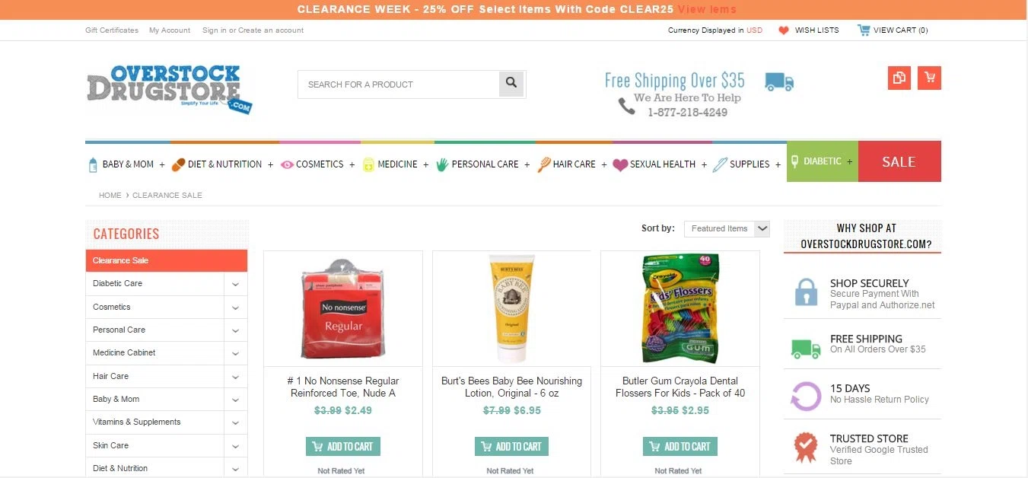The image size is (1028, 478).
Task: Focus the Search for a Product field
Action: [x=399, y=84]
